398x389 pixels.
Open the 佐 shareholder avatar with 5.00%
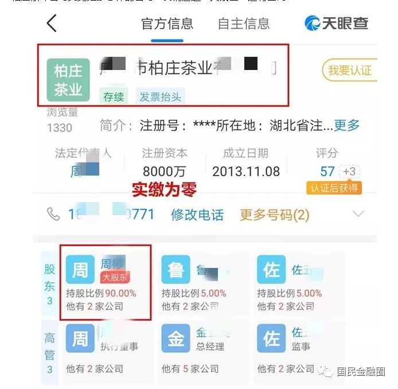click(x=271, y=270)
